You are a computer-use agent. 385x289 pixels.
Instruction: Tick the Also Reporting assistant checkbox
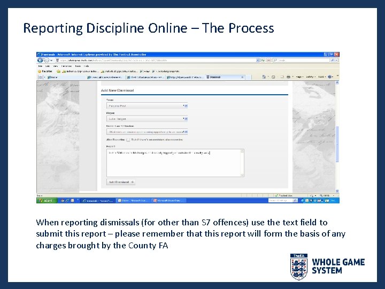128,140
